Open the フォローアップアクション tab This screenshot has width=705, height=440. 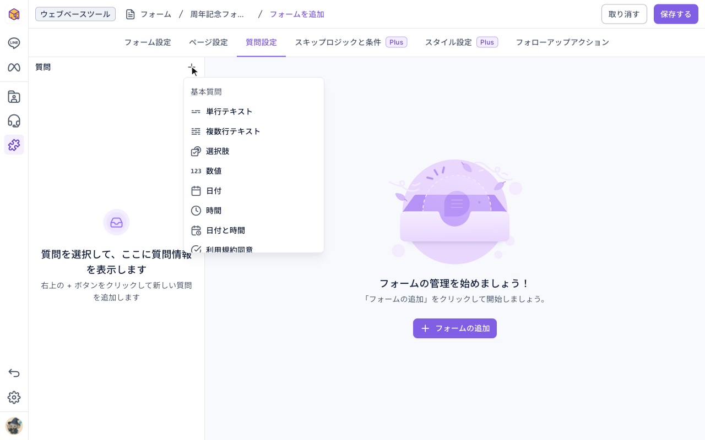562,42
